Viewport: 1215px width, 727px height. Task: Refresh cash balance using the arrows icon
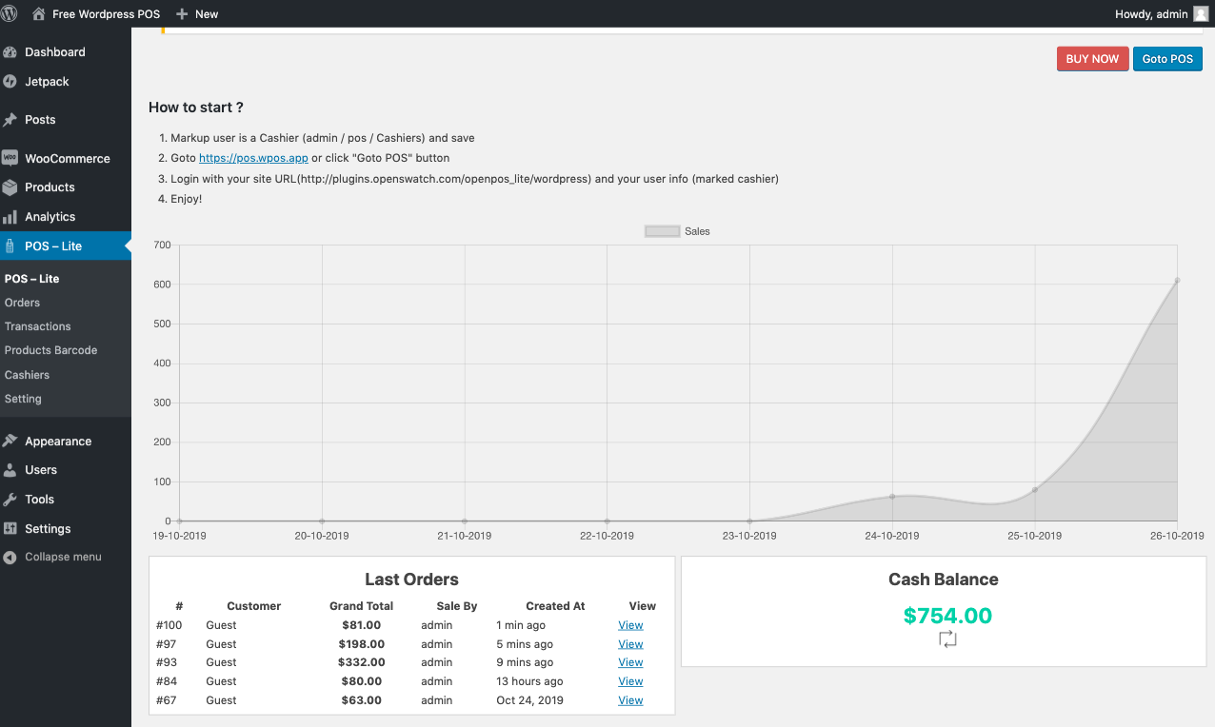click(x=947, y=639)
